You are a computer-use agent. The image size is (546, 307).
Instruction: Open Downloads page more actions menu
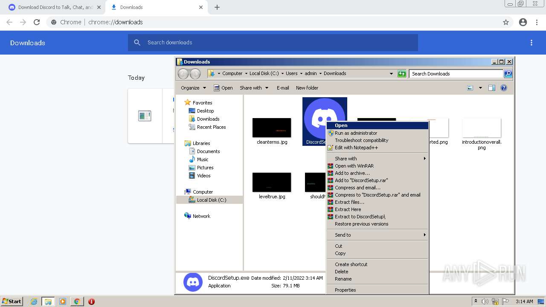tap(531, 43)
